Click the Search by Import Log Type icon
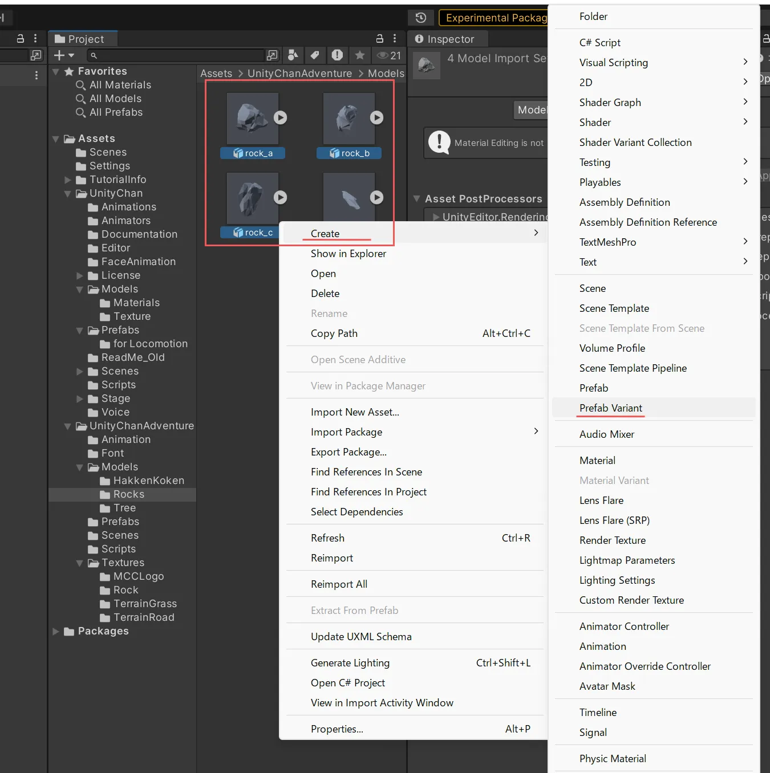Screen dimensions: 770x773 click(x=337, y=55)
